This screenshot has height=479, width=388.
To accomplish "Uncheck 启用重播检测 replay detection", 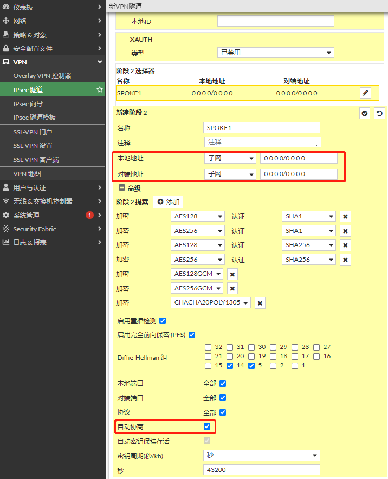I will 163,321.
